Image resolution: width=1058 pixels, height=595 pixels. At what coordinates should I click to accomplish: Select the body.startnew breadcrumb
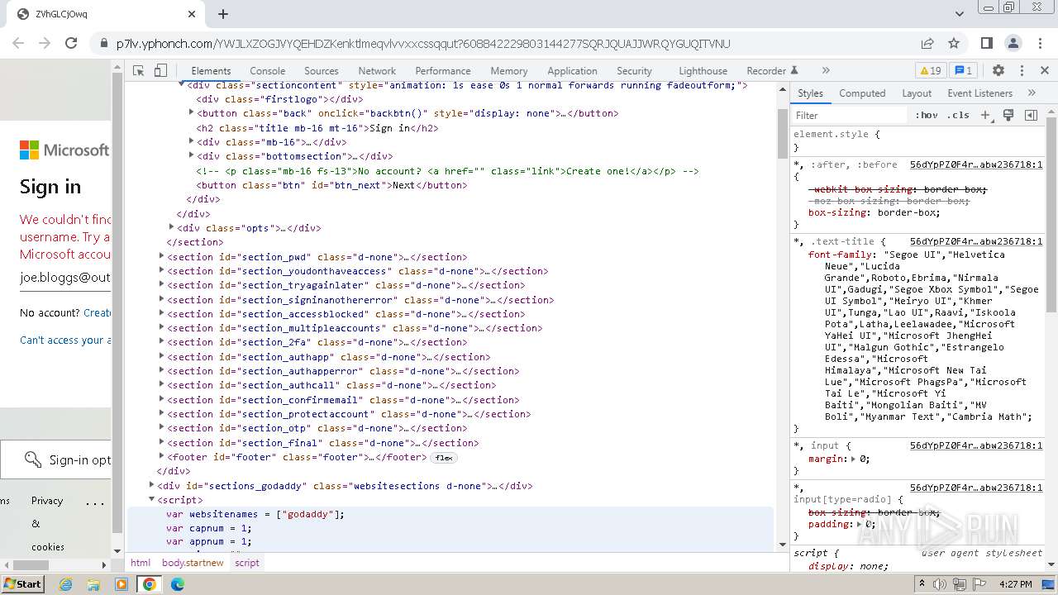click(x=193, y=563)
